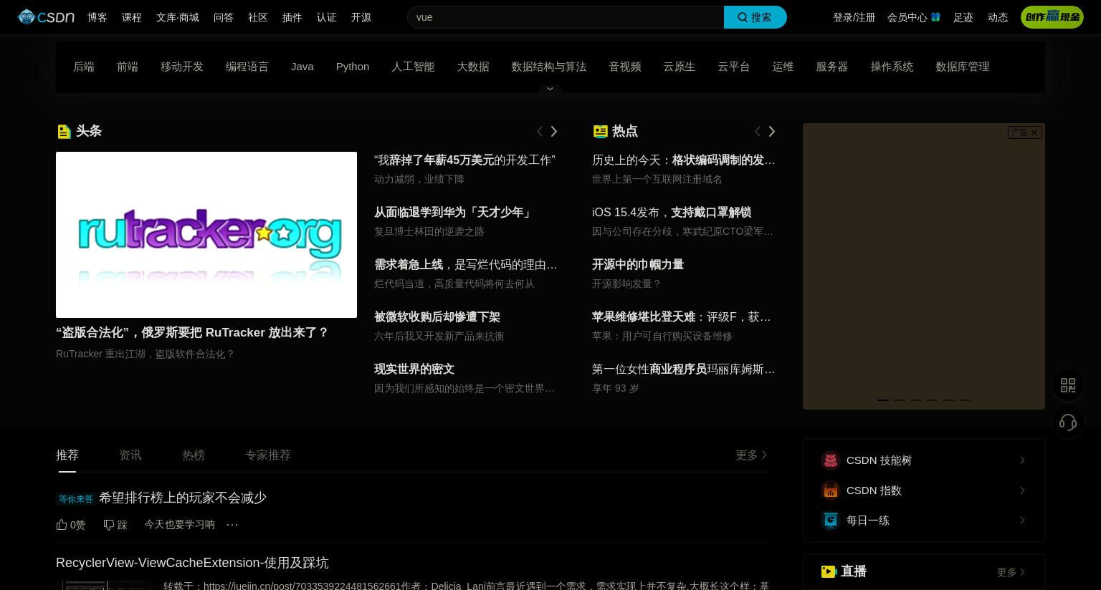1101x590 pixels.
Task: Switch to the 资讯 tab
Action: [x=130, y=455]
